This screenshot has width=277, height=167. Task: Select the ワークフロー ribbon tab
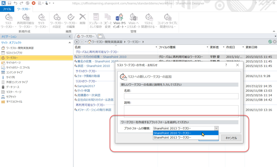point(24,9)
